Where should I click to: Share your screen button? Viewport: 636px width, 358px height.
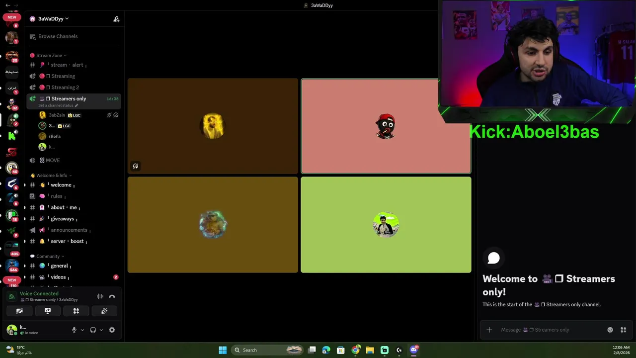(x=48, y=311)
